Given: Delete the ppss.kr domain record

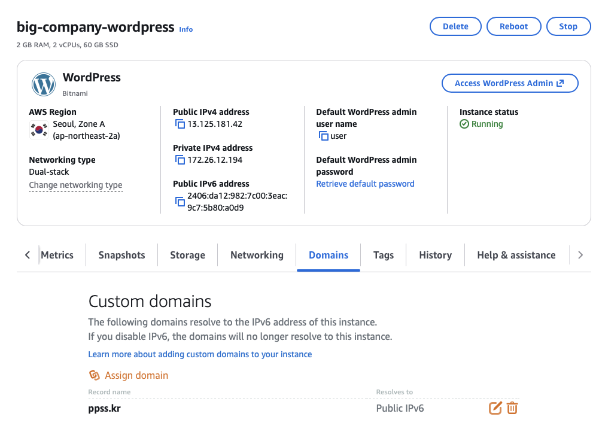Looking at the screenshot, I should click(x=512, y=408).
